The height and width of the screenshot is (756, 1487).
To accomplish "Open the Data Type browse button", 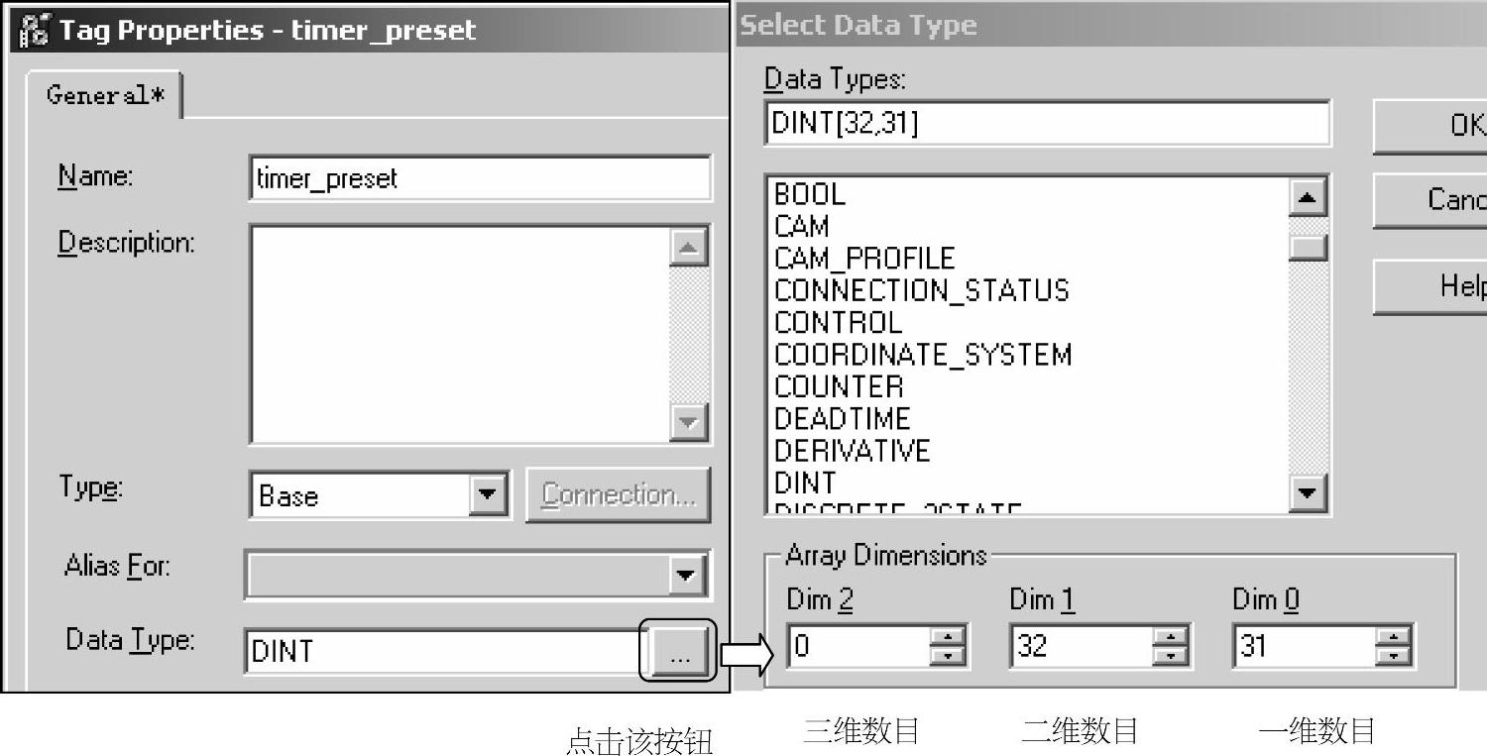I will click(678, 651).
